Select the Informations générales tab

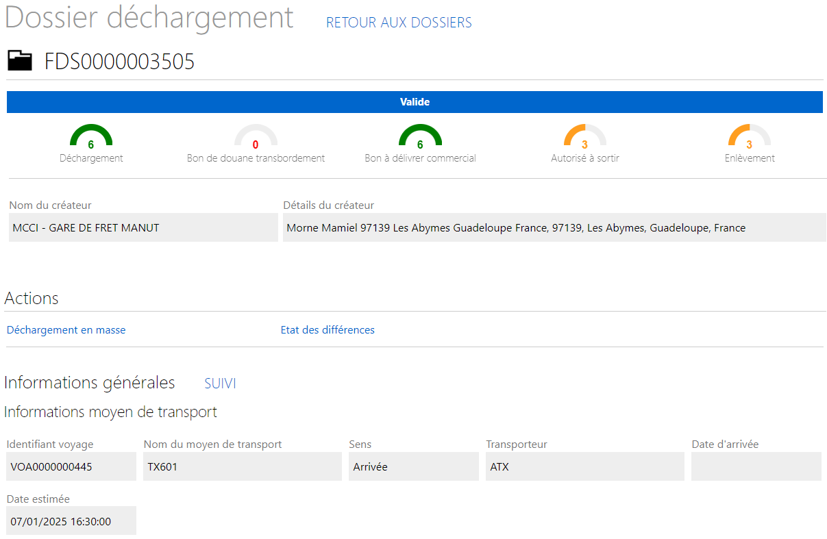[90, 383]
